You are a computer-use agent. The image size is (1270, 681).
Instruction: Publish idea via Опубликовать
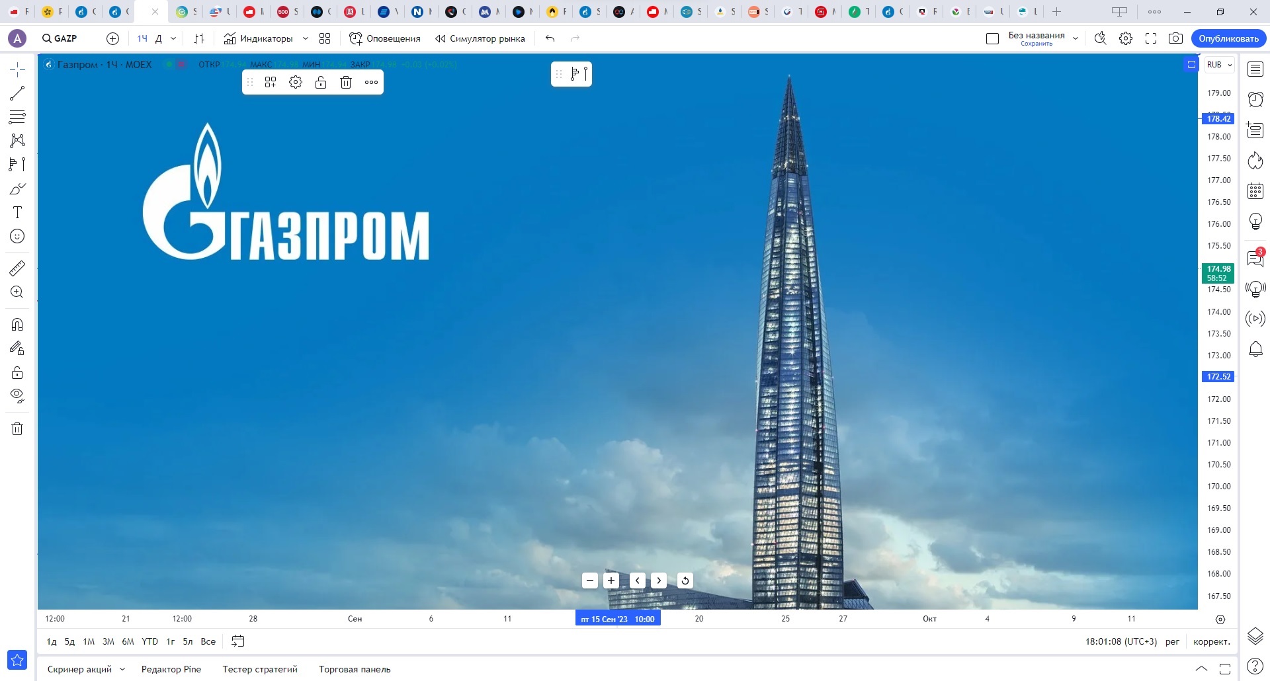1228,38
